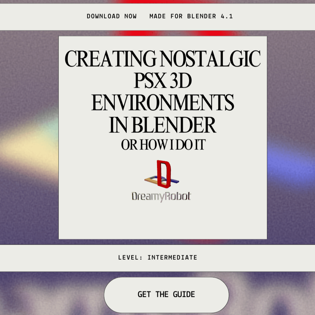Select the ENVIRONMENTS heading word

[x=162, y=103]
